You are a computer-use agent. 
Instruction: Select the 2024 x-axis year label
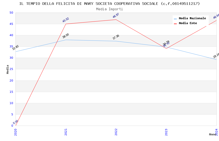coord(216,132)
